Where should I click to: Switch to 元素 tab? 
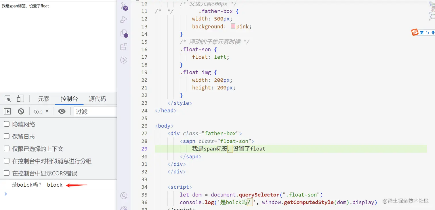point(44,99)
